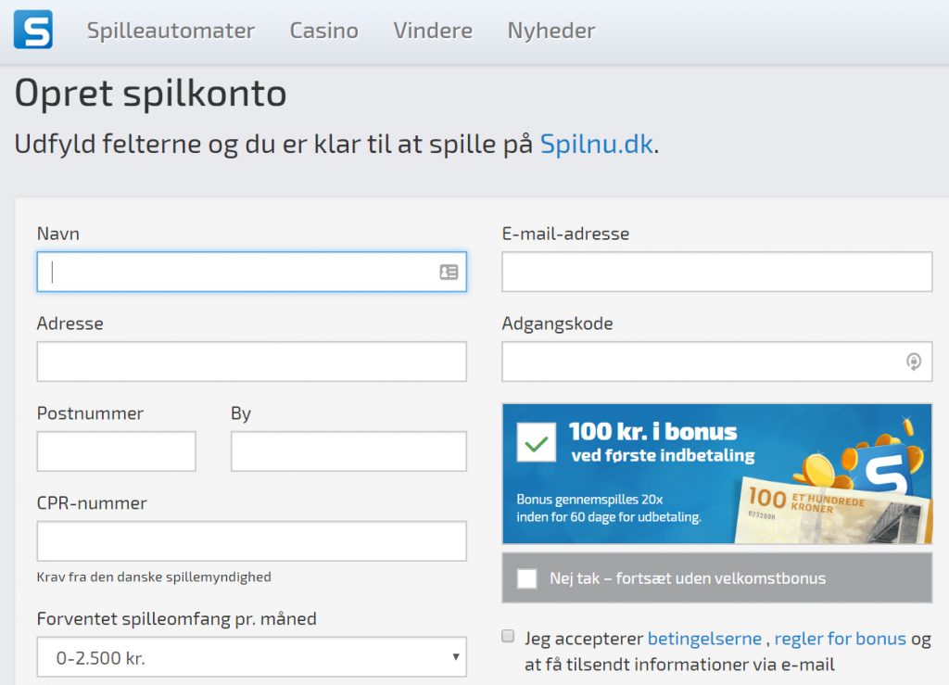Open the Nyheder section
The height and width of the screenshot is (685, 949).
(551, 31)
